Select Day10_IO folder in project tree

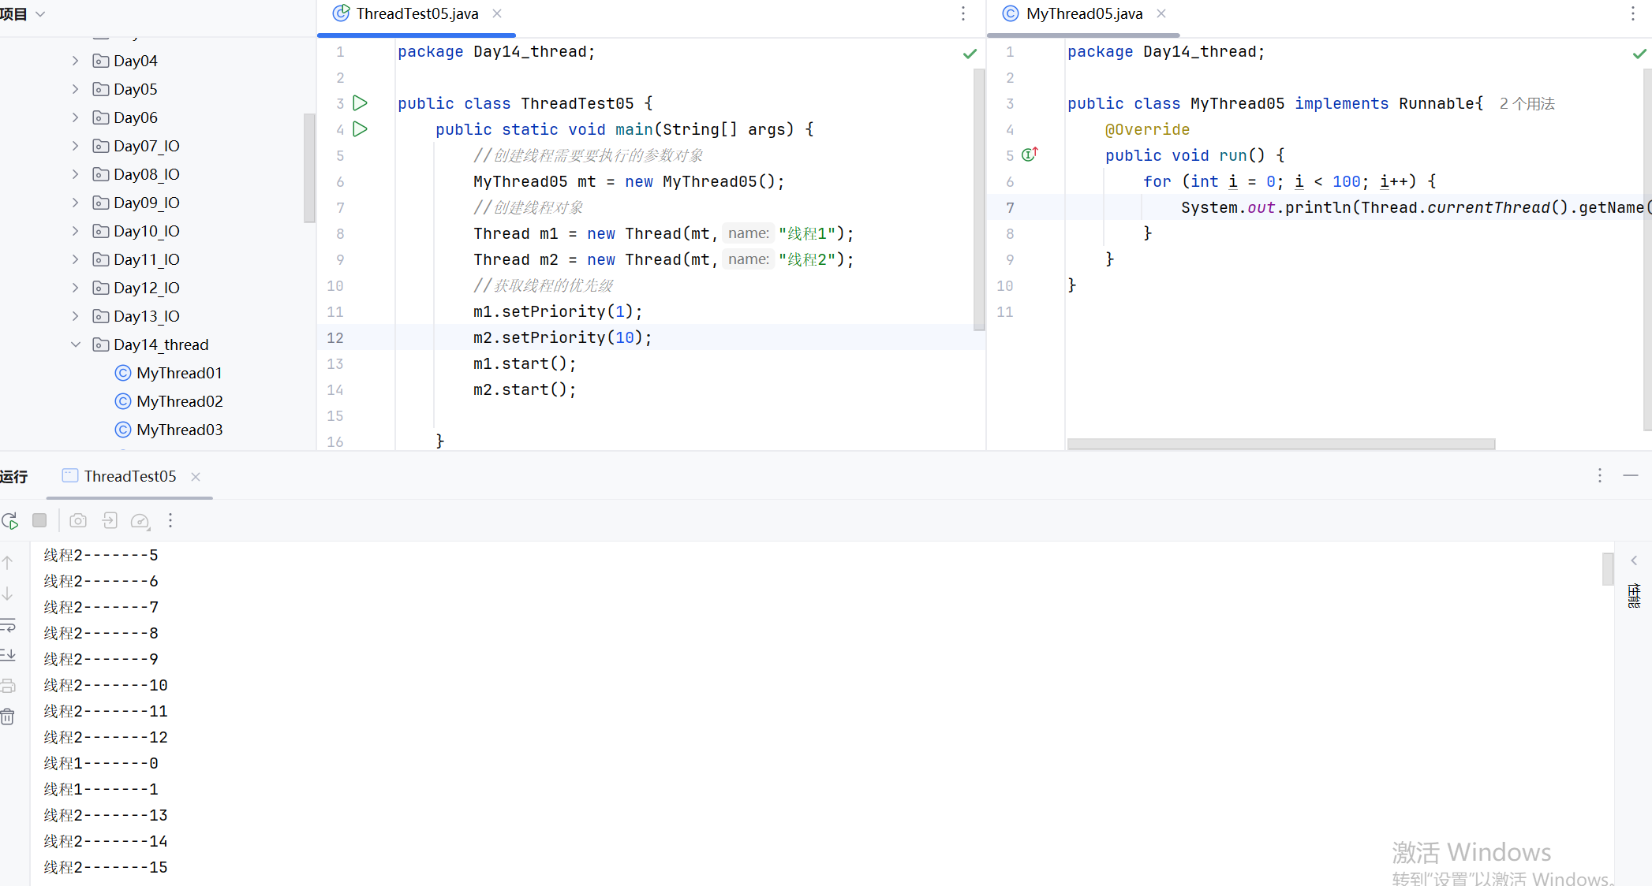coord(147,231)
